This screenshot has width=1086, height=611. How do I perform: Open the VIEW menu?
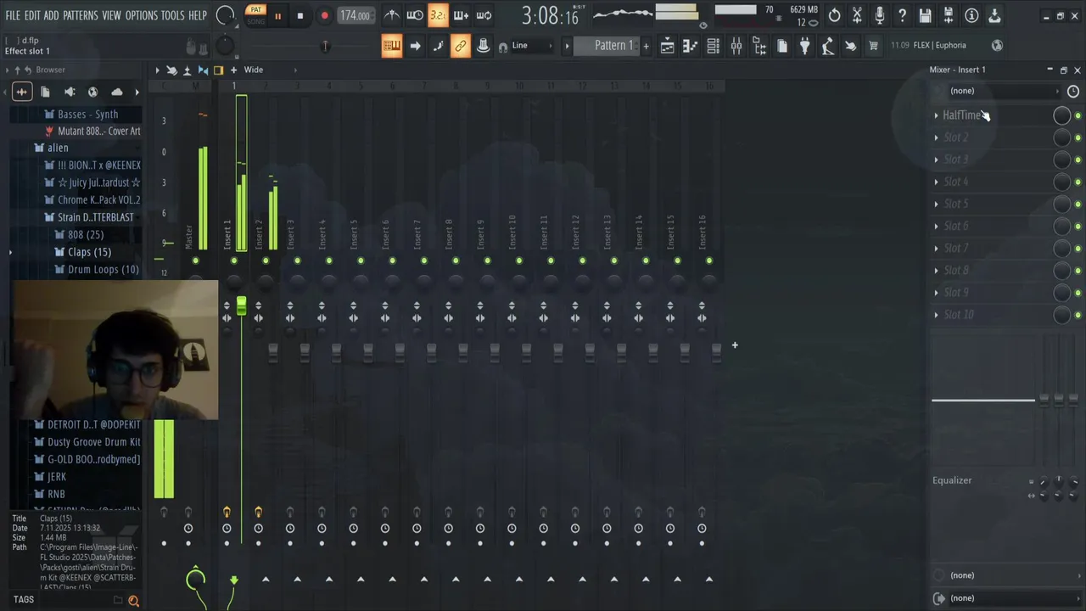(111, 15)
